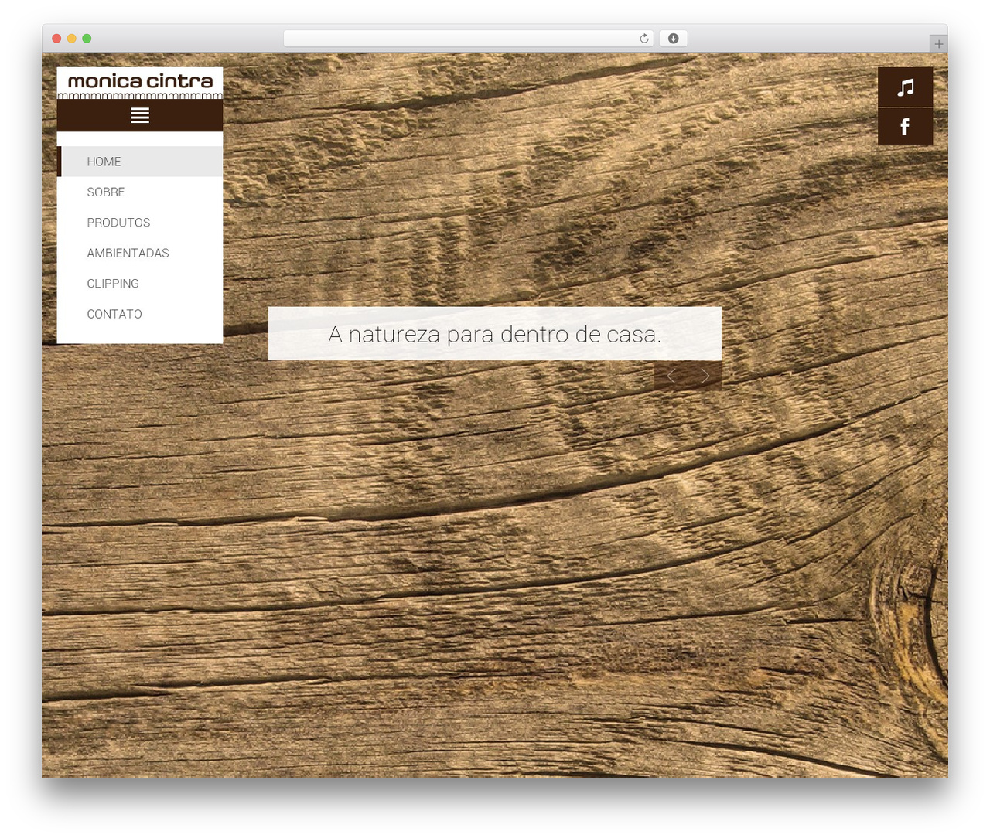Click the monica cintra logo
This screenshot has height=838, width=990.
click(140, 83)
